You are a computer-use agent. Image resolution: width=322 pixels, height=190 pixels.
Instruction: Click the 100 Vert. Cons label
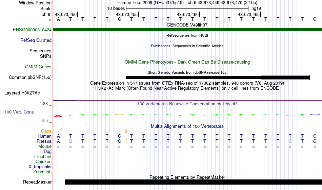click(x=19, y=112)
